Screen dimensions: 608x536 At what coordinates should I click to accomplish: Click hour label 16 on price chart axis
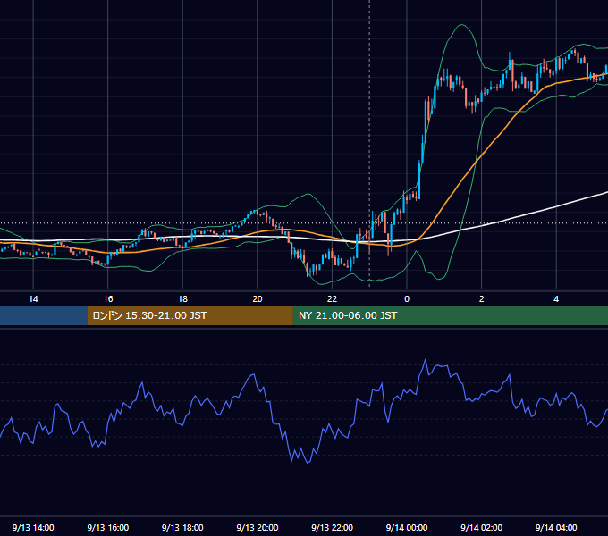[x=108, y=299]
